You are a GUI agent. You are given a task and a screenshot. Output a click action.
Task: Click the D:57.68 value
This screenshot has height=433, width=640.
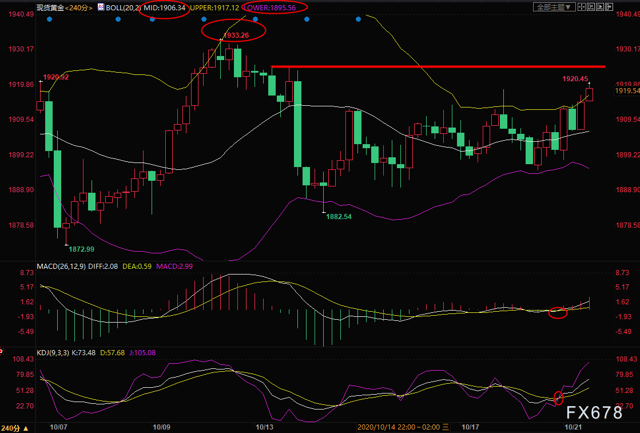point(112,352)
